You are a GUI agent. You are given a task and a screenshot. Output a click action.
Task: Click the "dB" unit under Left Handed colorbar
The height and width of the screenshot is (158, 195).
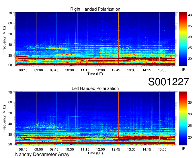point(183,149)
